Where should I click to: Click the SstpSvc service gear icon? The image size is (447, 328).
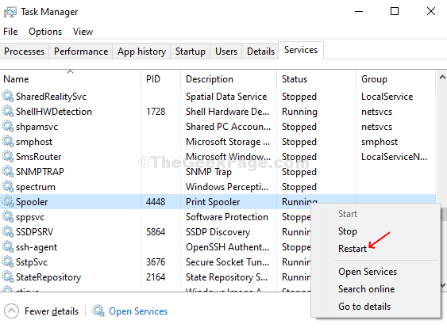coord(8,262)
